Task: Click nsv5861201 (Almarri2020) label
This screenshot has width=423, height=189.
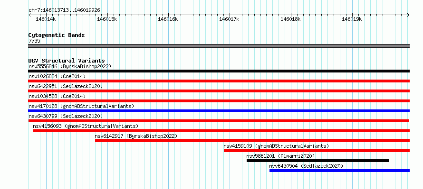Action: coord(280,156)
